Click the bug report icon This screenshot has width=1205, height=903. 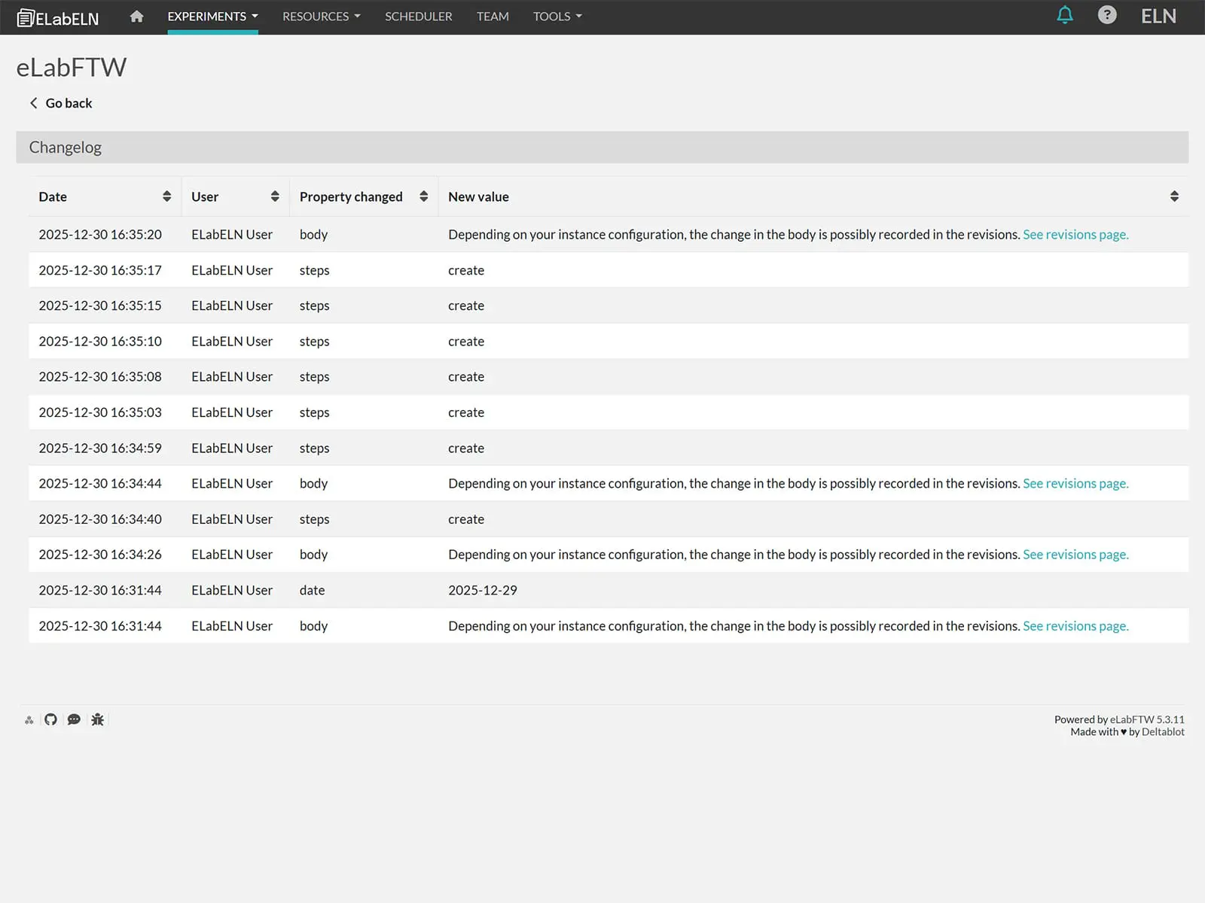(x=97, y=719)
